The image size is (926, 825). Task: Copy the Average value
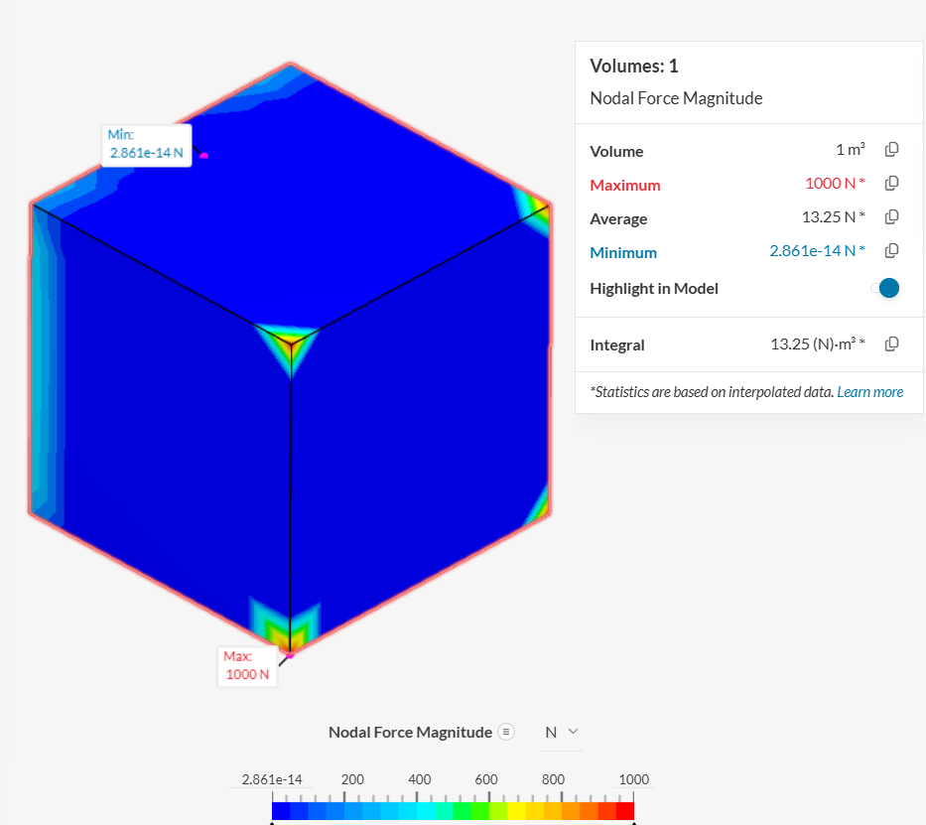click(891, 217)
